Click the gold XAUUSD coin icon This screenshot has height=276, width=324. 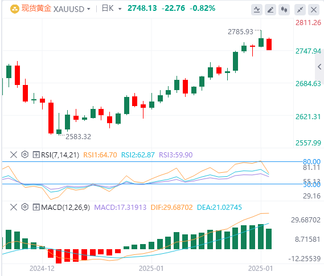tap(14, 9)
